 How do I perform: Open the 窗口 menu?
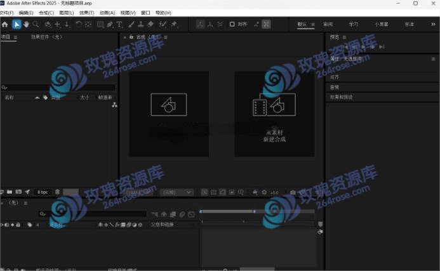(x=145, y=13)
